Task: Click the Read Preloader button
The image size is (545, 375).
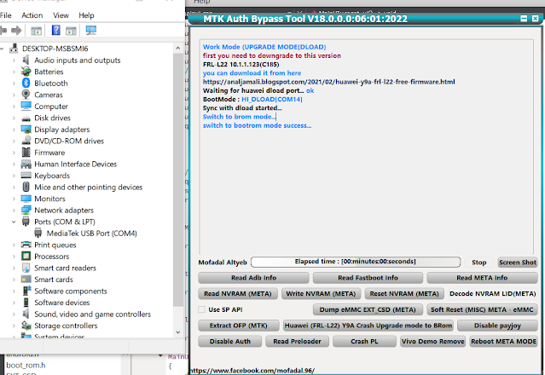Action: coord(297,341)
